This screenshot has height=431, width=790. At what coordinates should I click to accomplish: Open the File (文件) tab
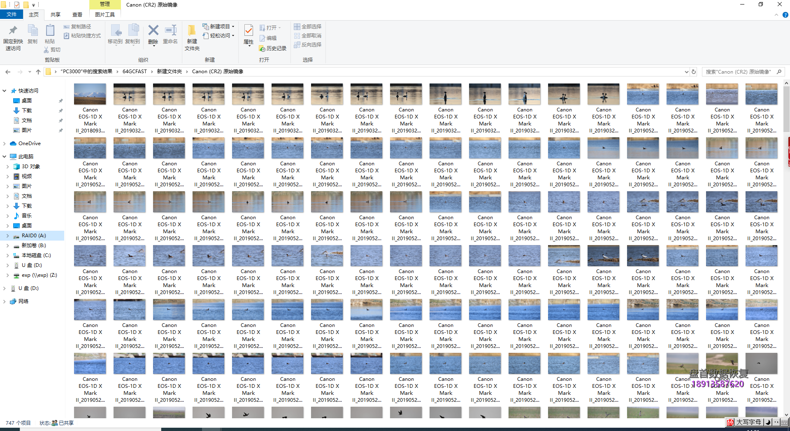(x=12, y=14)
